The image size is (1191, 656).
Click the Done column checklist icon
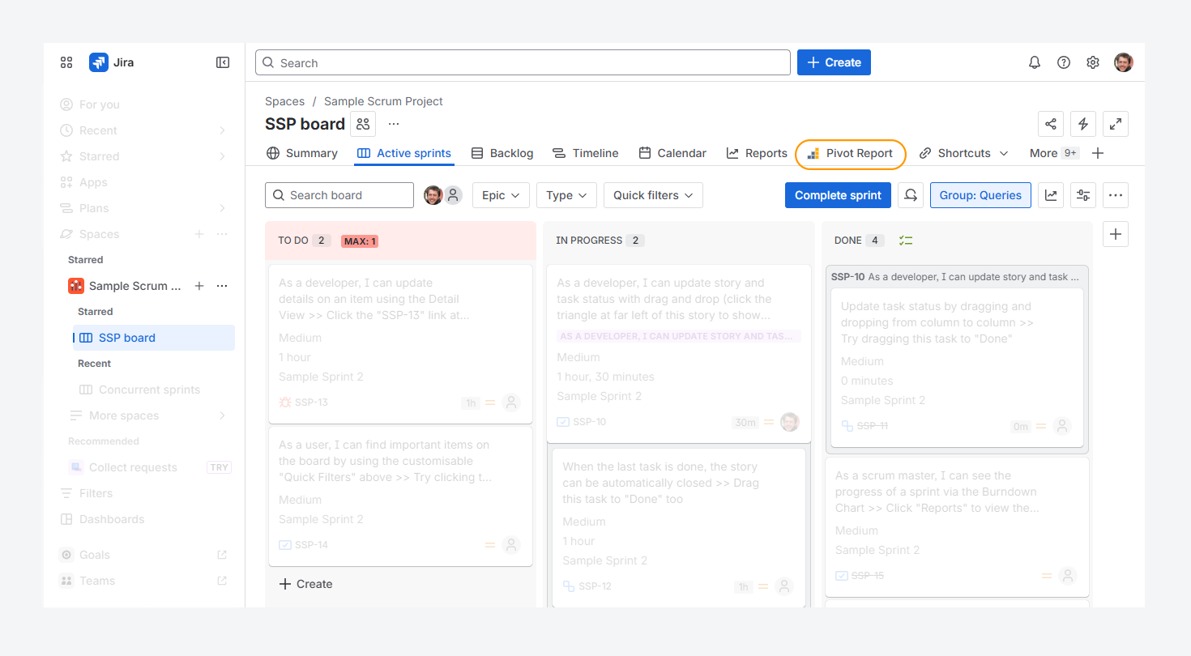click(x=906, y=241)
